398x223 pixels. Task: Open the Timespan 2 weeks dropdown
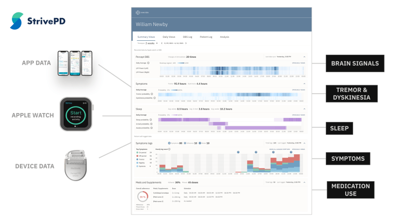pyautogui.click(x=147, y=43)
